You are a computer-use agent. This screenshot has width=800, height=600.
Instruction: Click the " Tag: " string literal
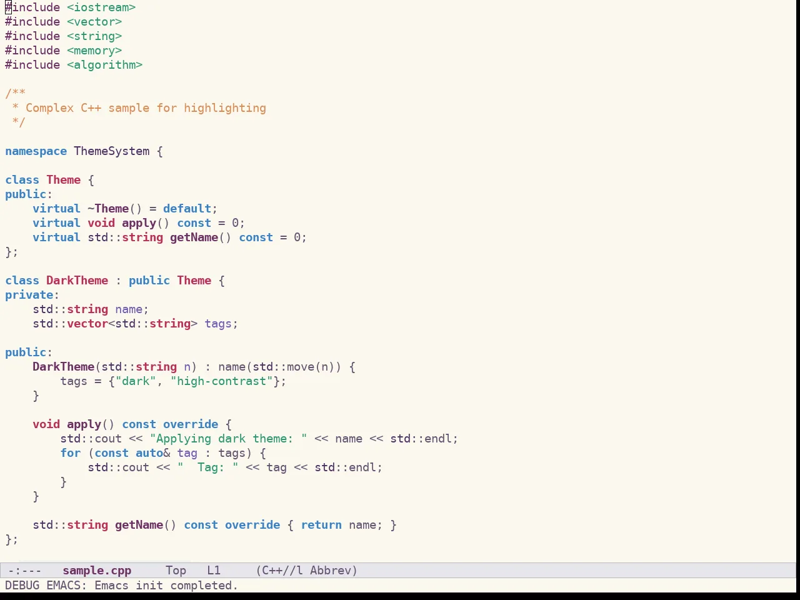click(208, 467)
